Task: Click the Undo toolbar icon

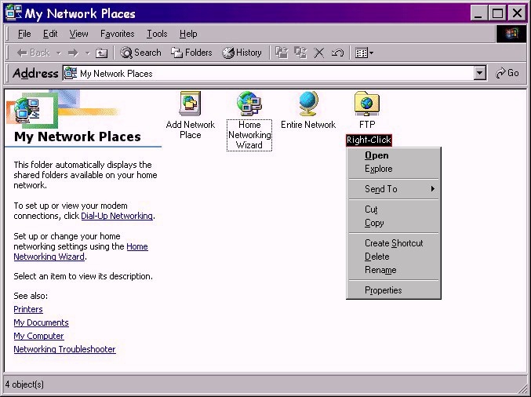Action: click(x=337, y=53)
